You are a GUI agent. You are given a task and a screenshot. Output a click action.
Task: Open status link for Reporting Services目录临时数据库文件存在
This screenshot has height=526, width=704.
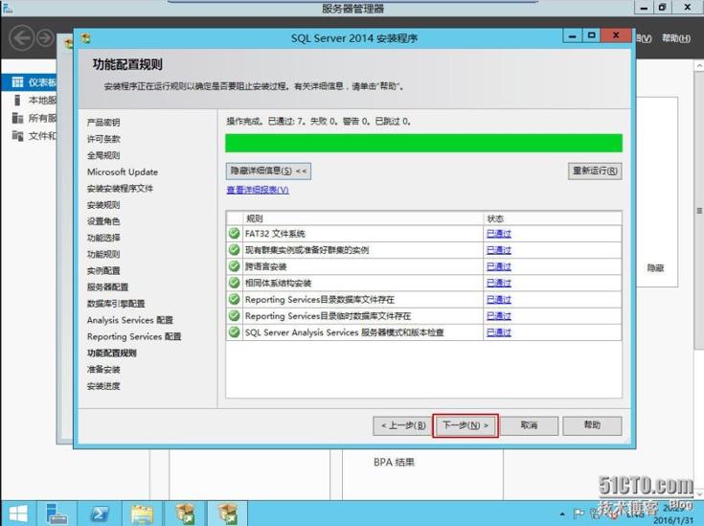pyautogui.click(x=499, y=316)
